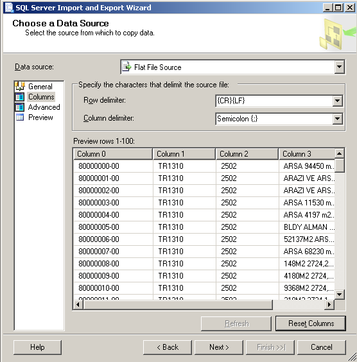This screenshot has width=357, height=362.
Task: Go back with the Back button
Action: coord(168,347)
